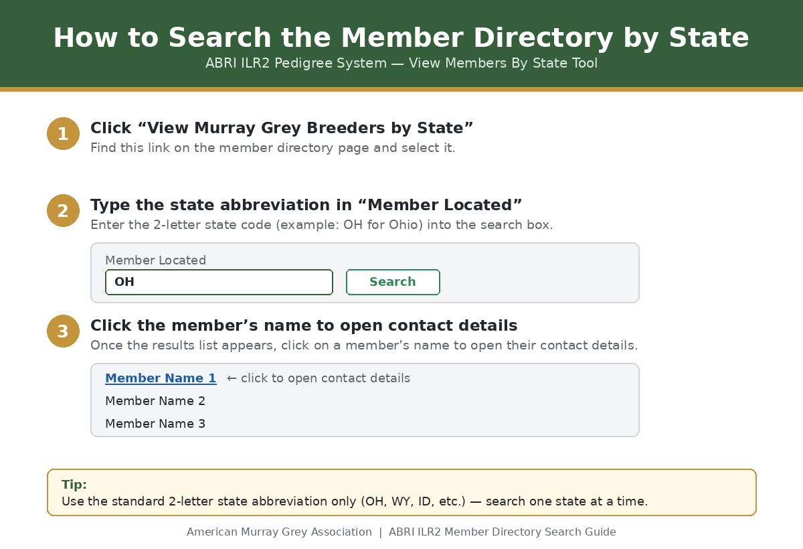Select Member Name 2 in results list

pyautogui.click(x=155, y=401)
